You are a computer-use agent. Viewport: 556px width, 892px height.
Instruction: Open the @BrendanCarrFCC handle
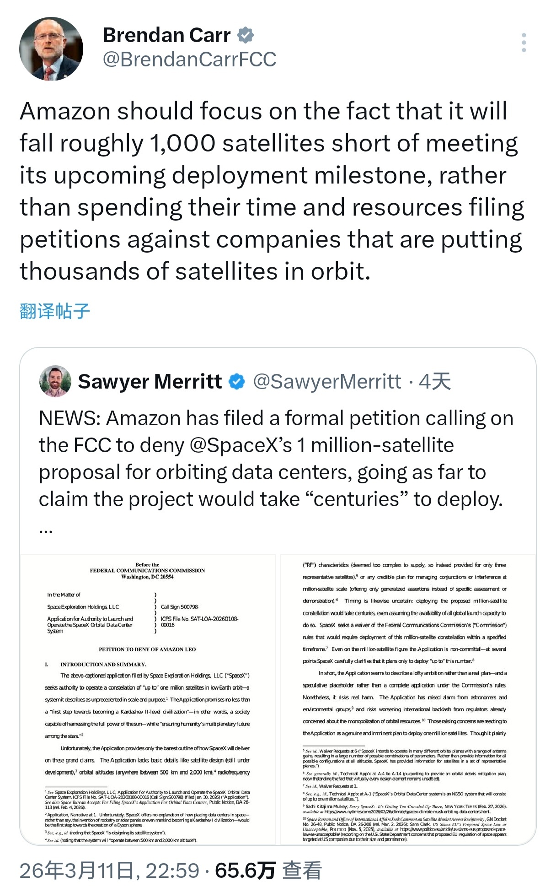(x=189, y=59)
